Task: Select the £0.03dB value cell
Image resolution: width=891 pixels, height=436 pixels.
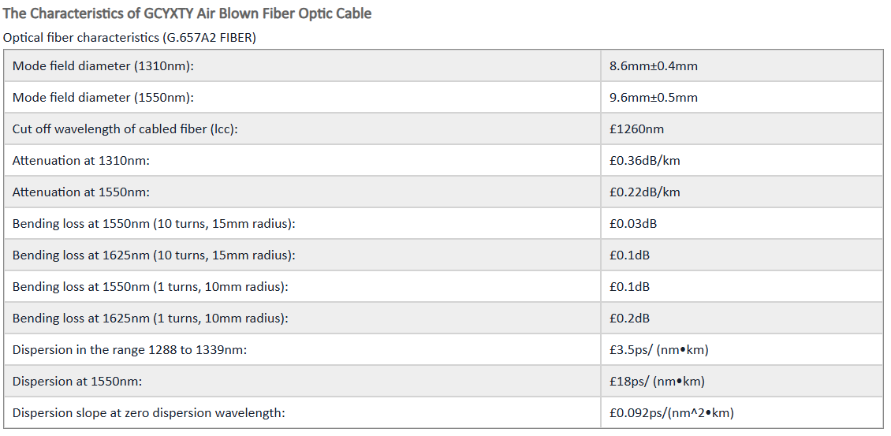Action: (741, 223)
